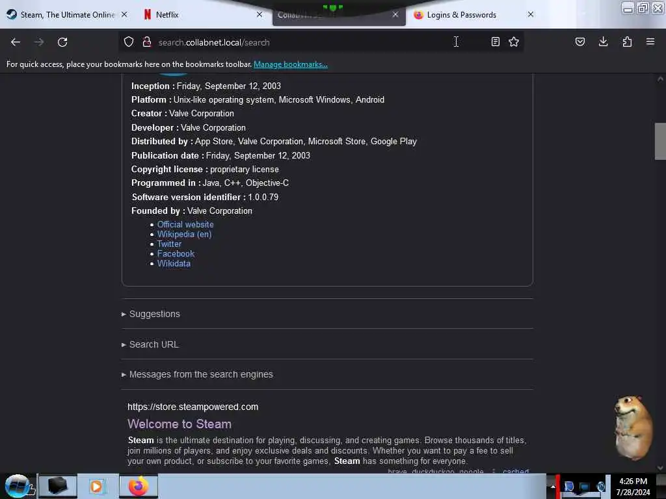Click the Netflix favicon on its tab
This screenshot has width=666, height=499.
point(148,14)
